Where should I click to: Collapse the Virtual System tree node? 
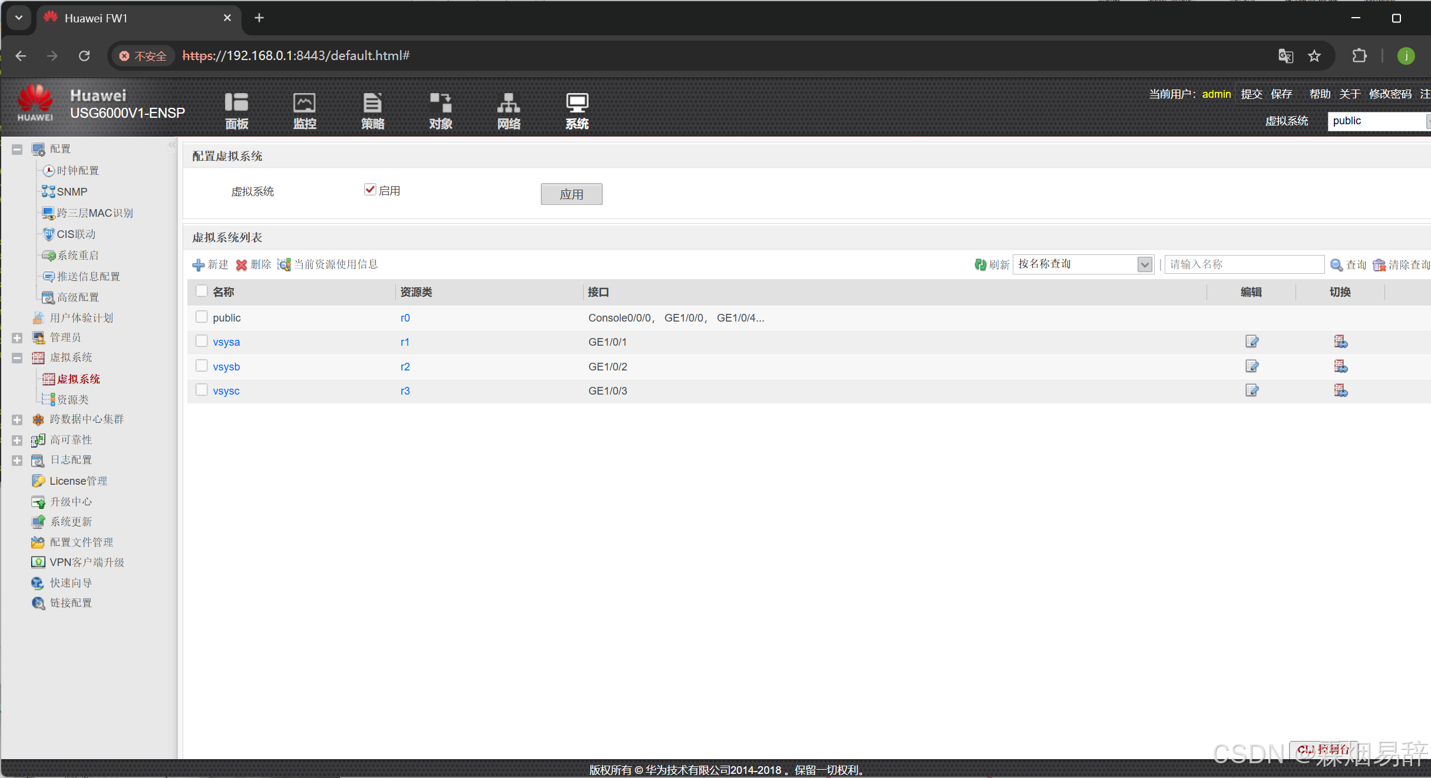click(x=17, y=358)
